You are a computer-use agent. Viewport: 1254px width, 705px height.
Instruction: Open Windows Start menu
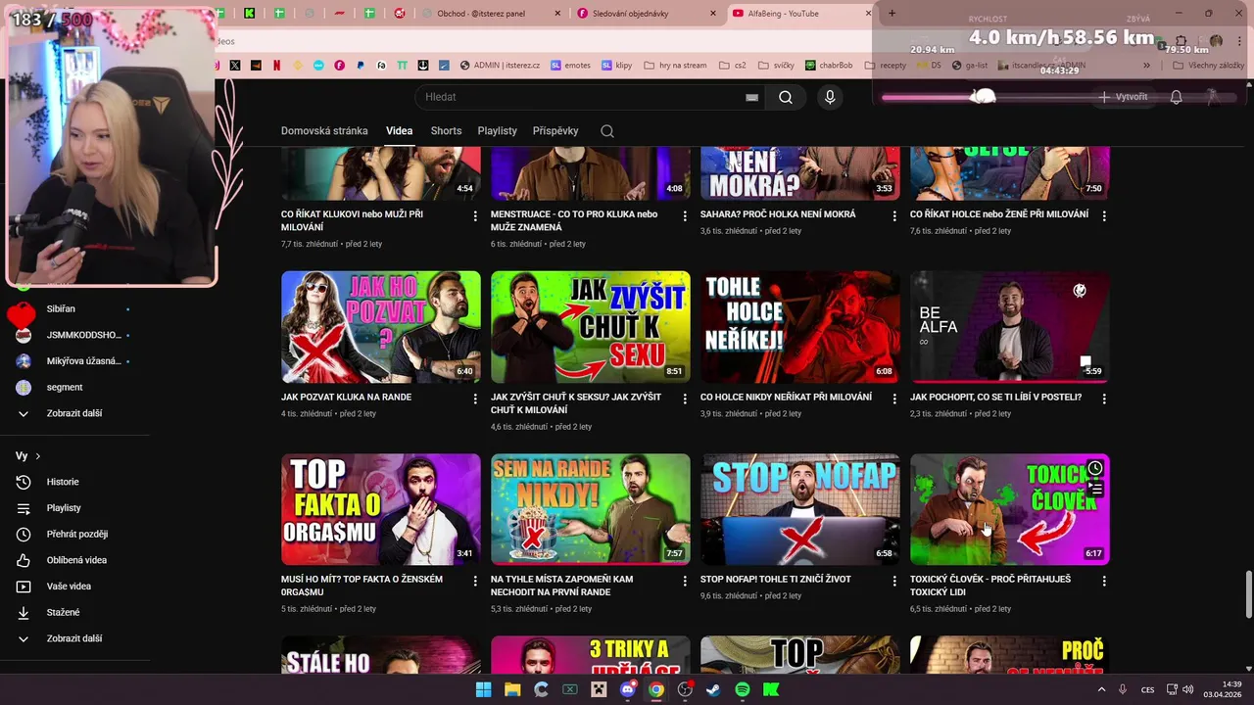coord(483,689)
